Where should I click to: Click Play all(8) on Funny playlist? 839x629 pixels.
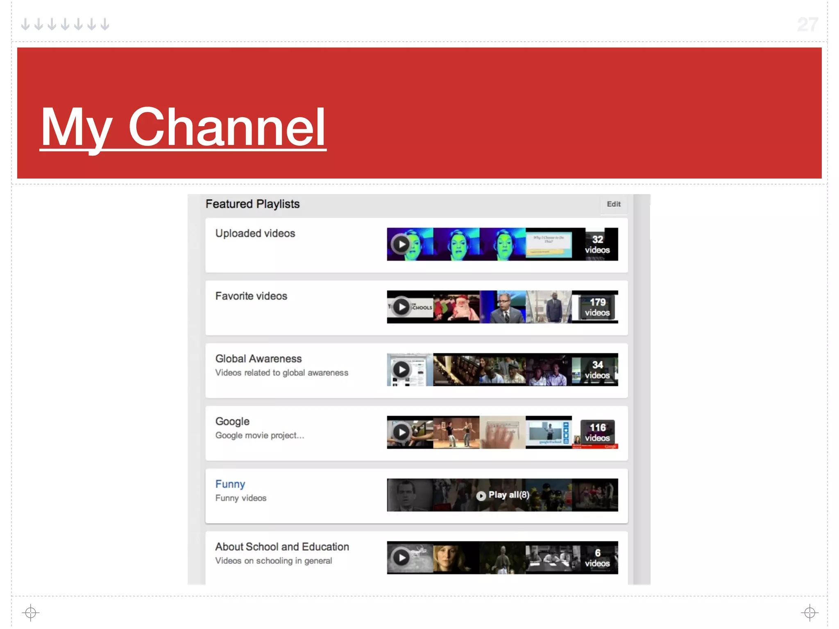click(x=503, y=495)
